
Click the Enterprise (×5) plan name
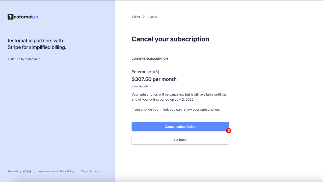click(x=145, y=72)
